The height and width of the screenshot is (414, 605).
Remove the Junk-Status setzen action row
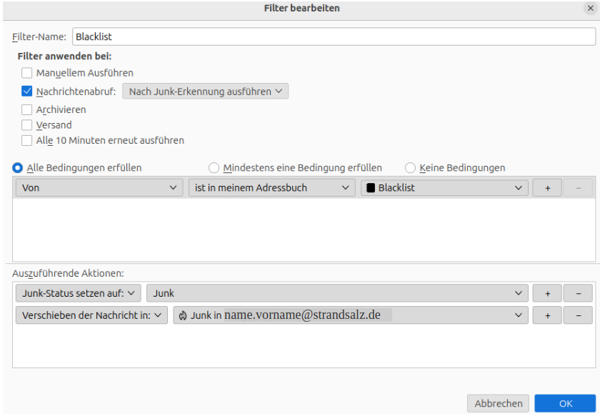(x=578, y=293)
